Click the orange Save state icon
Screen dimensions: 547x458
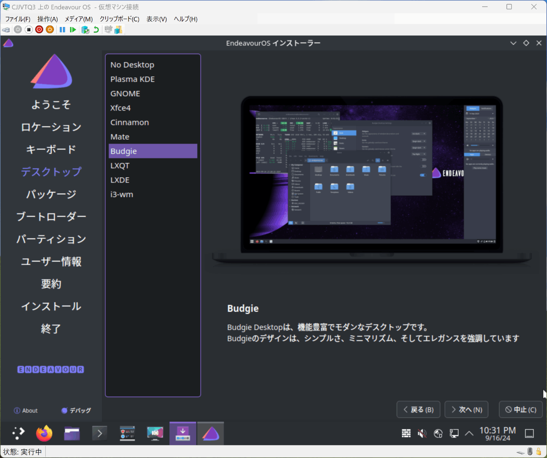coord(50,30)
